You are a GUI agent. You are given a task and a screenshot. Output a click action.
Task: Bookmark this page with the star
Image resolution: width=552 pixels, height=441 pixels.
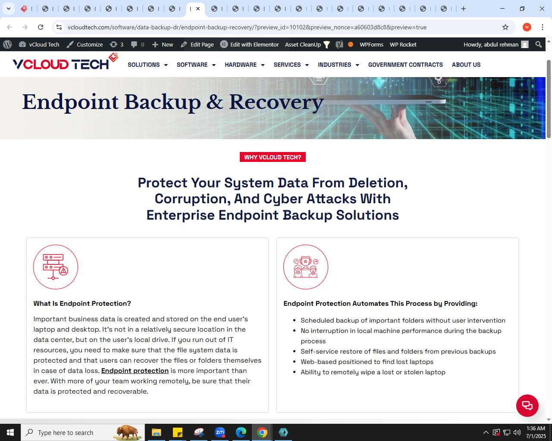coord(505,27)
